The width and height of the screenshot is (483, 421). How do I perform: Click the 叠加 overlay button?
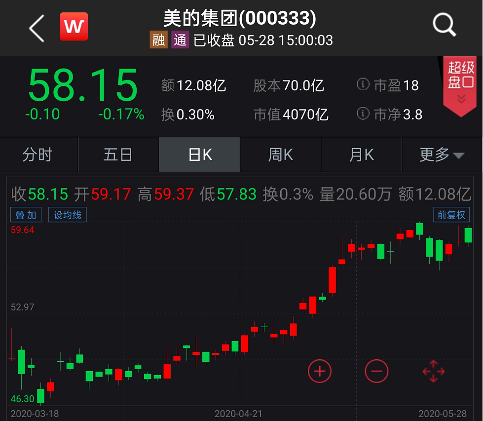coord(26,215)
